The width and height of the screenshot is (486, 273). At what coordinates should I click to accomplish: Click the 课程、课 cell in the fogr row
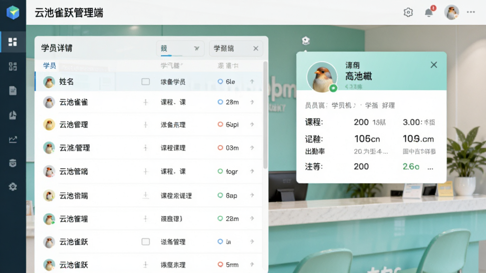[173, 172]
